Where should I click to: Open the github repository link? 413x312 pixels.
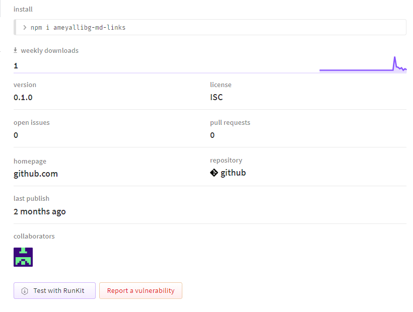click(x=233, y=173)
